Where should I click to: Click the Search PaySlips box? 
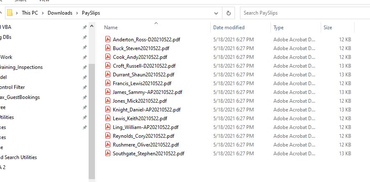[x=305, y=13]
